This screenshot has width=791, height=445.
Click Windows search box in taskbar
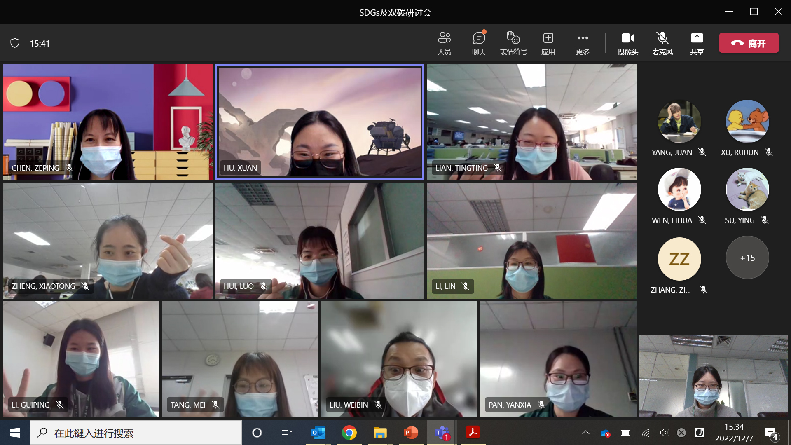click(136, 433)
